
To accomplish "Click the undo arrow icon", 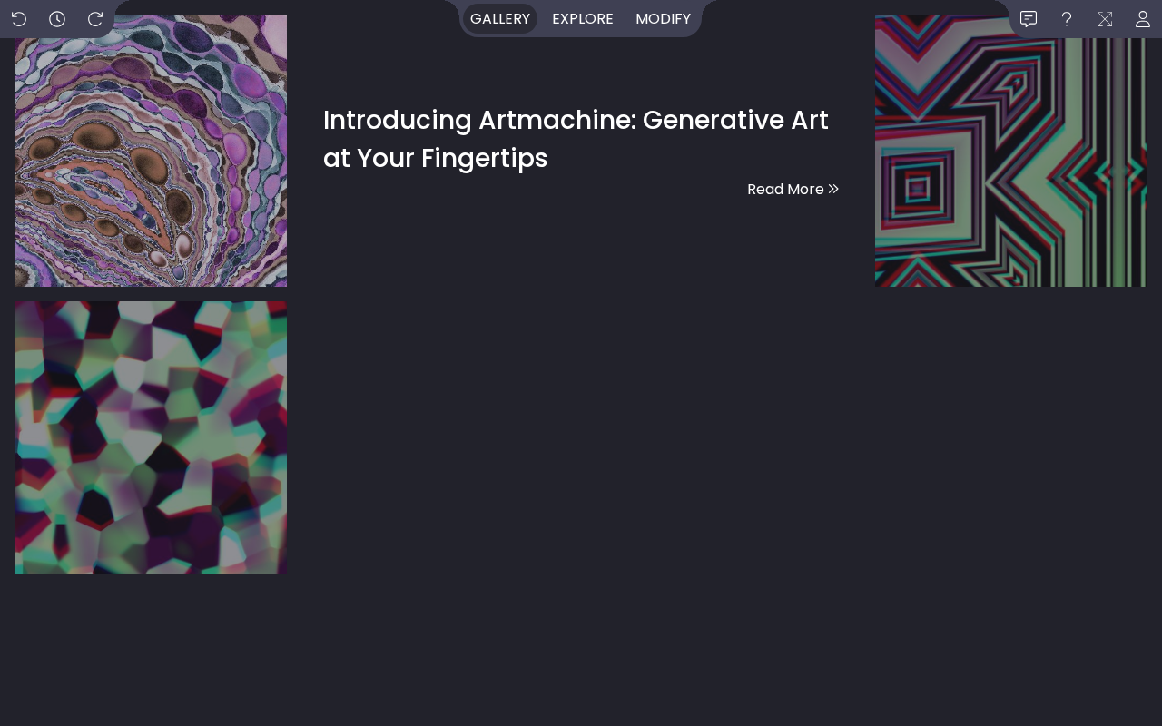I will [19, 19].
